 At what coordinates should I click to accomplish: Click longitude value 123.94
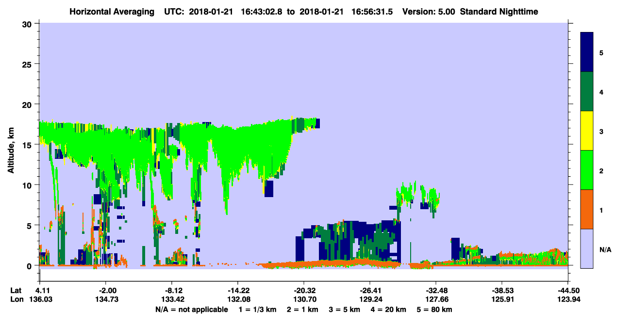point(569,299)
